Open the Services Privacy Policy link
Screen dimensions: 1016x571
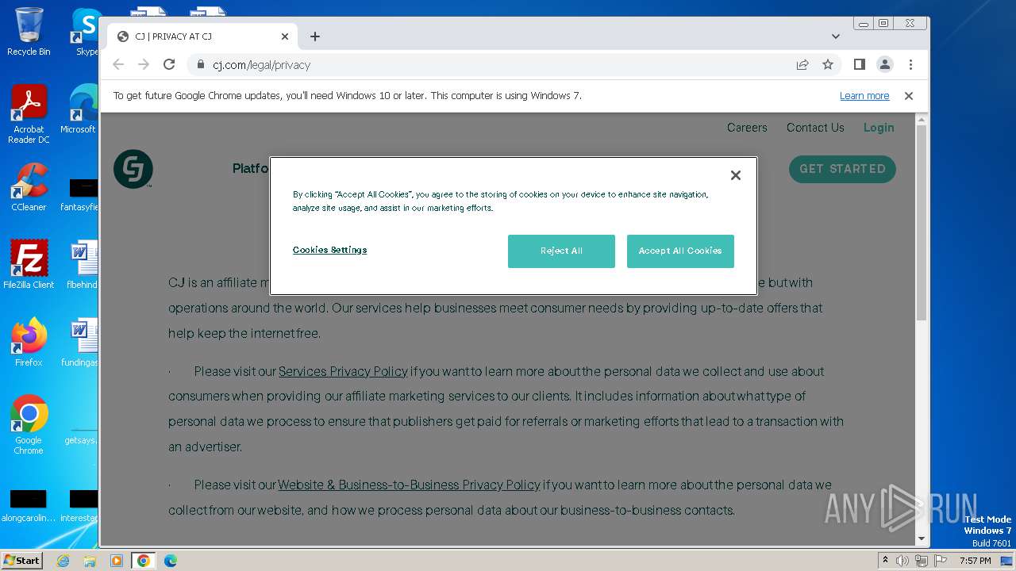point(343,371)
